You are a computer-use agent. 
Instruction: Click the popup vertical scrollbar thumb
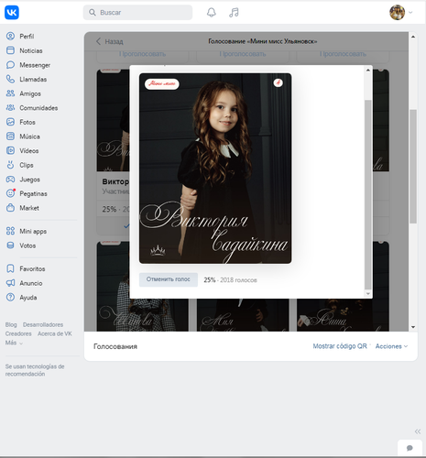point(368,194)
